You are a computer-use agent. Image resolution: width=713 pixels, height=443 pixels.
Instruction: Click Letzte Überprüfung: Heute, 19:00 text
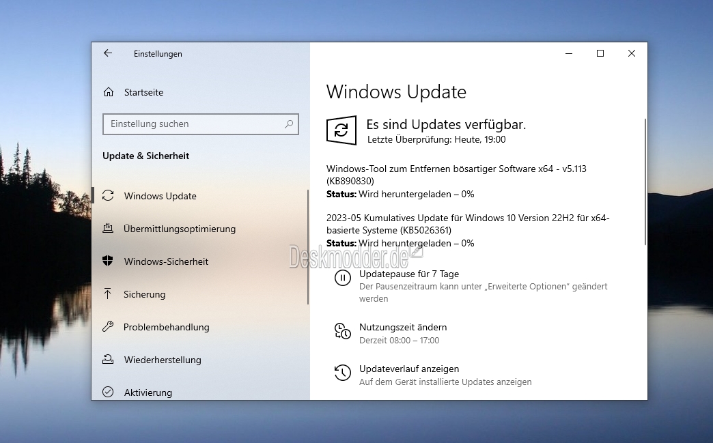436,139
